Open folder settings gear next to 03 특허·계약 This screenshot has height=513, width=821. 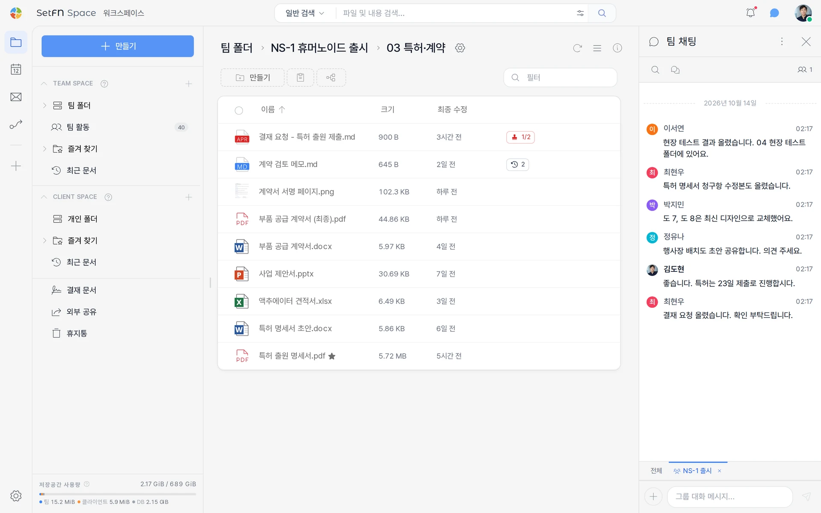[460, 48]
